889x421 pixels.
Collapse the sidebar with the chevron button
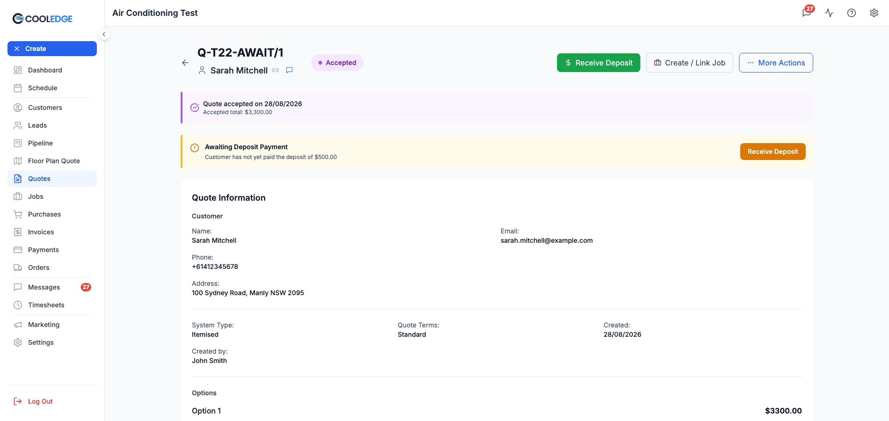click(x=104, y=34)
